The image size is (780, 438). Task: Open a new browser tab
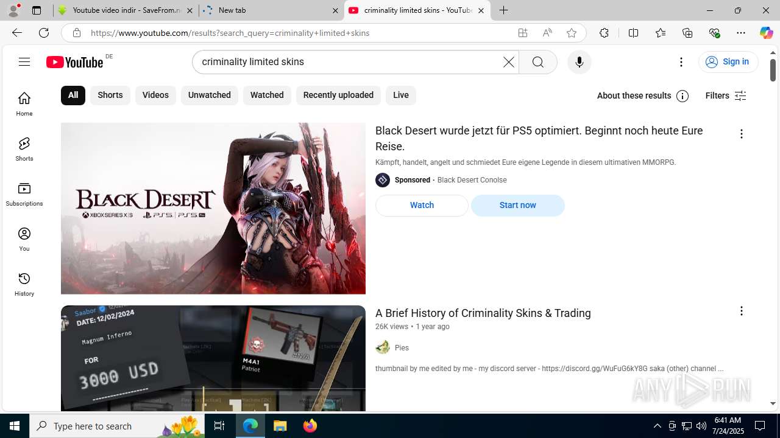[x=504, y=10]
